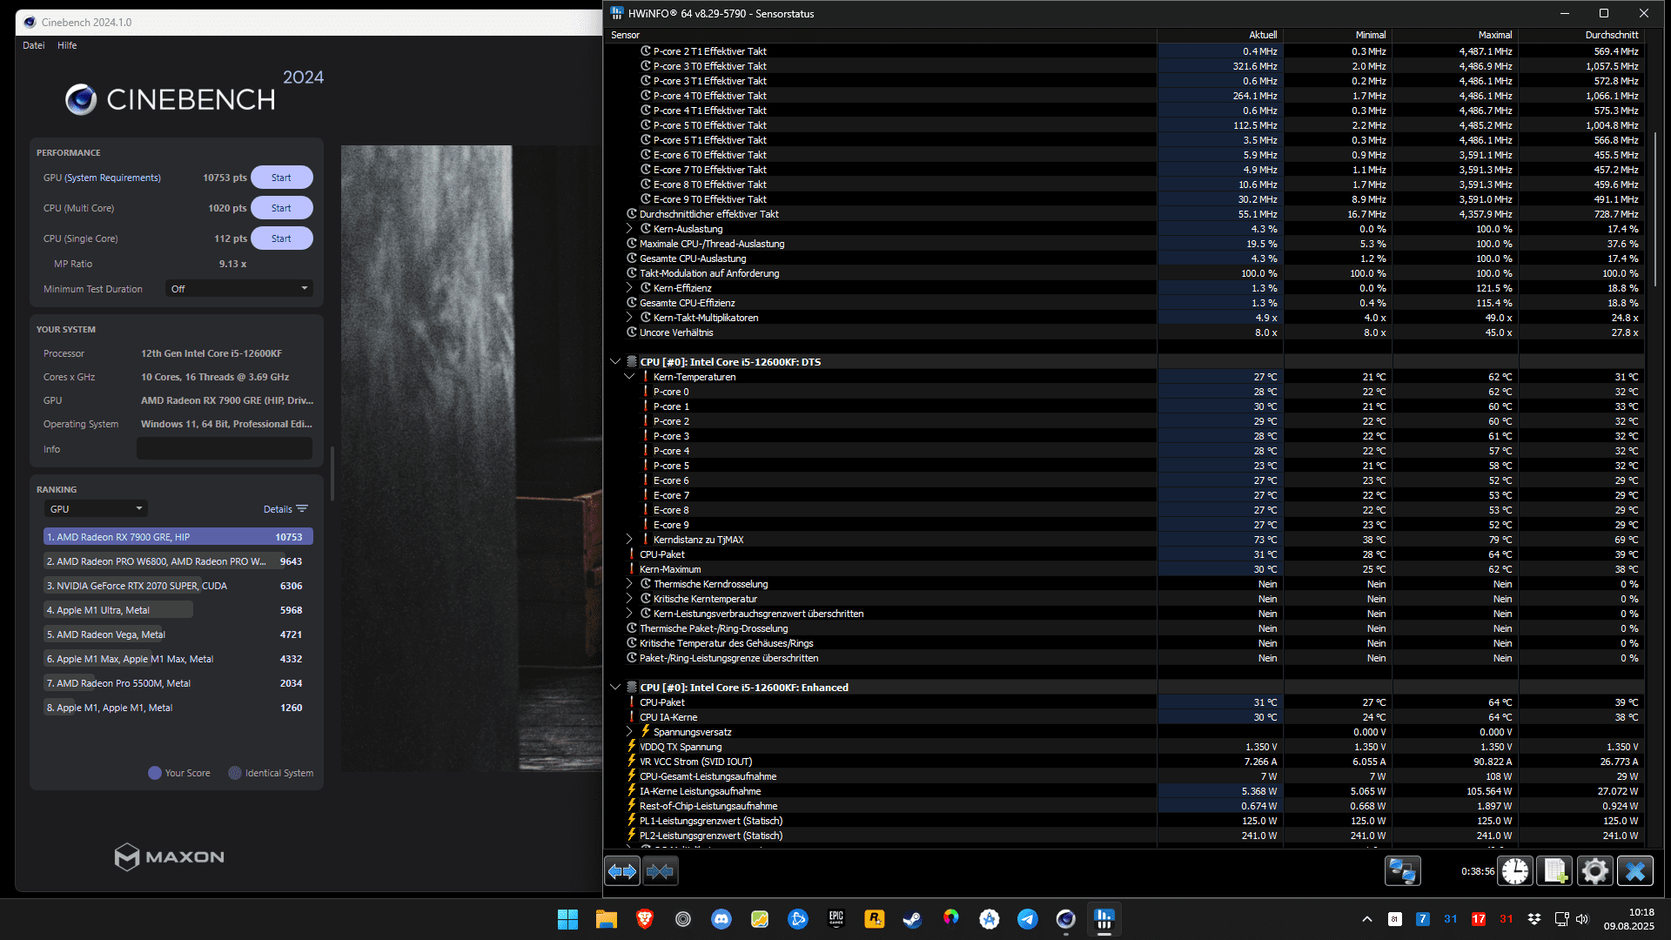1671x940 pixels.
Task: Click the filter icon next to Details
Action: (302, 509)
